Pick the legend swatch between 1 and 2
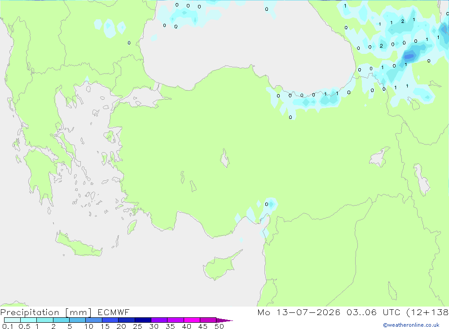 pyautogui.click(x=45, y=320)
